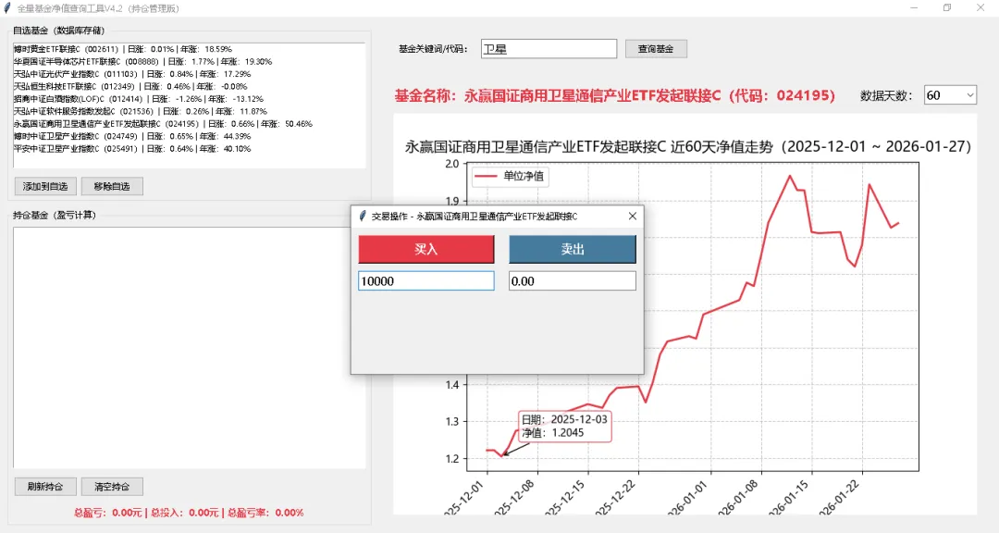
Task: Select 天弘中证光伏产业指数C (011103) row
Action: click(x=189, y=74)
